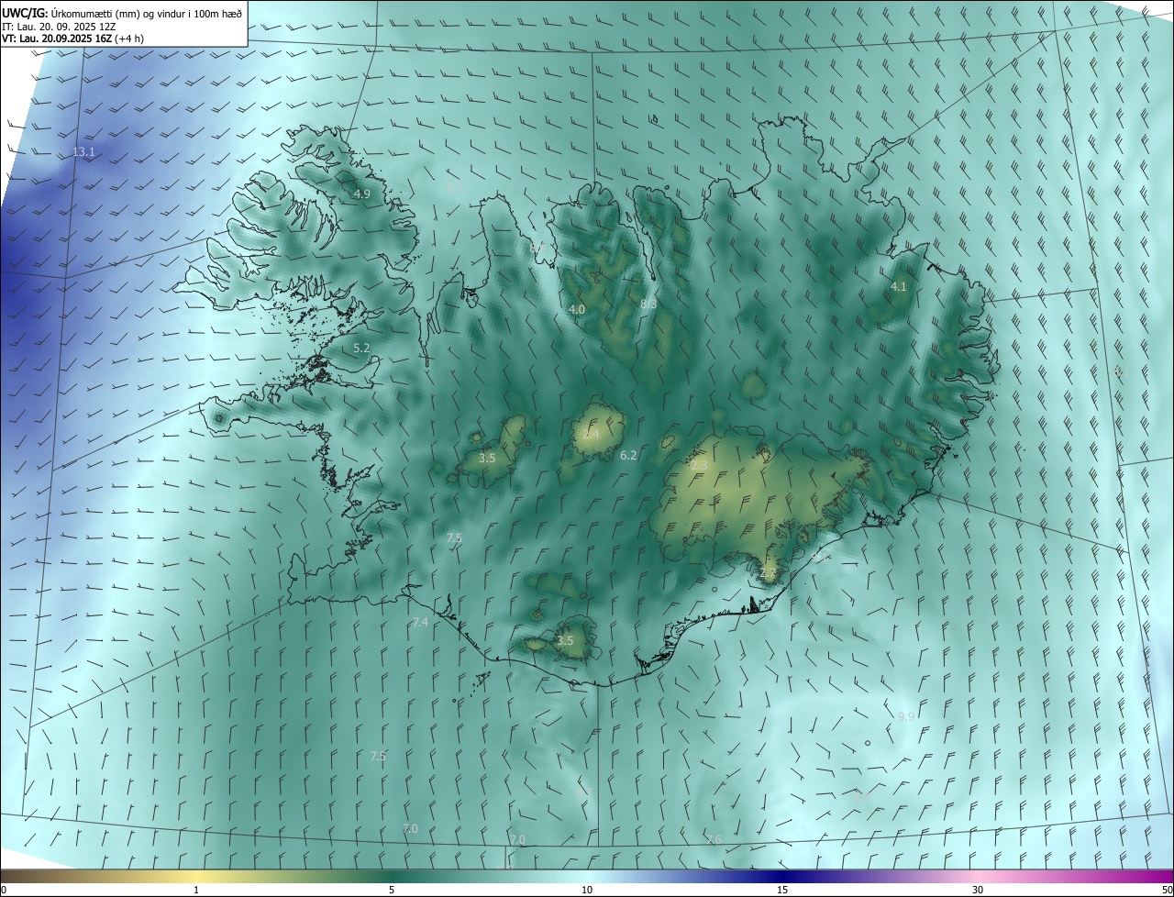Click the 10 tick label on the scale

pyautogui.click(x=587, y=891)
